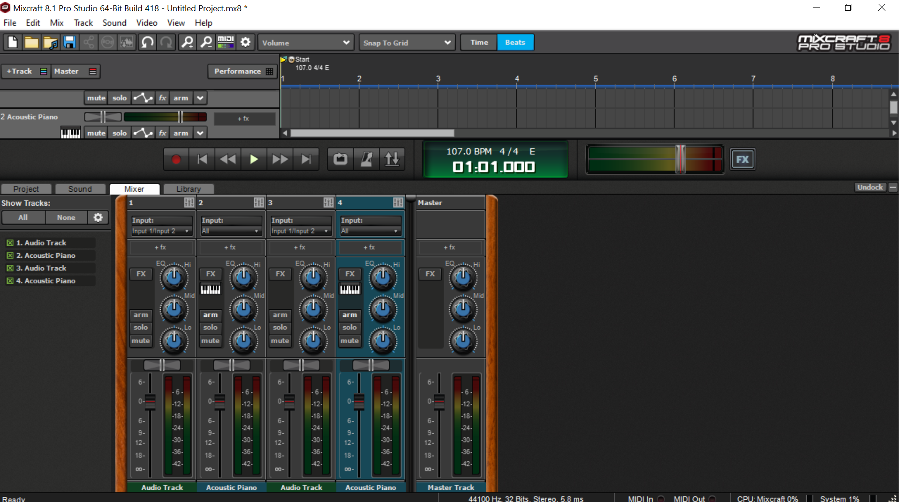The height and width of the screenshot is (502, 899).
Task: Open Show Tracks gear settings
Action: point(98,217)
